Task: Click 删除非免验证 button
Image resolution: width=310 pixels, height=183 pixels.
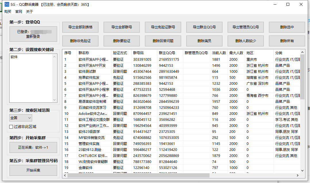Action: [80, 41]
